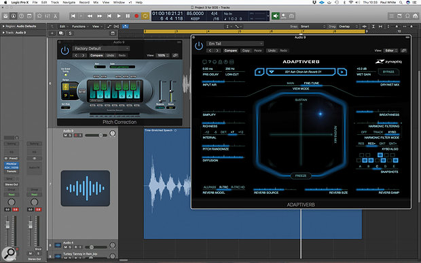Click the red Record button
This screenshot has height=263, width=421.
136,16
